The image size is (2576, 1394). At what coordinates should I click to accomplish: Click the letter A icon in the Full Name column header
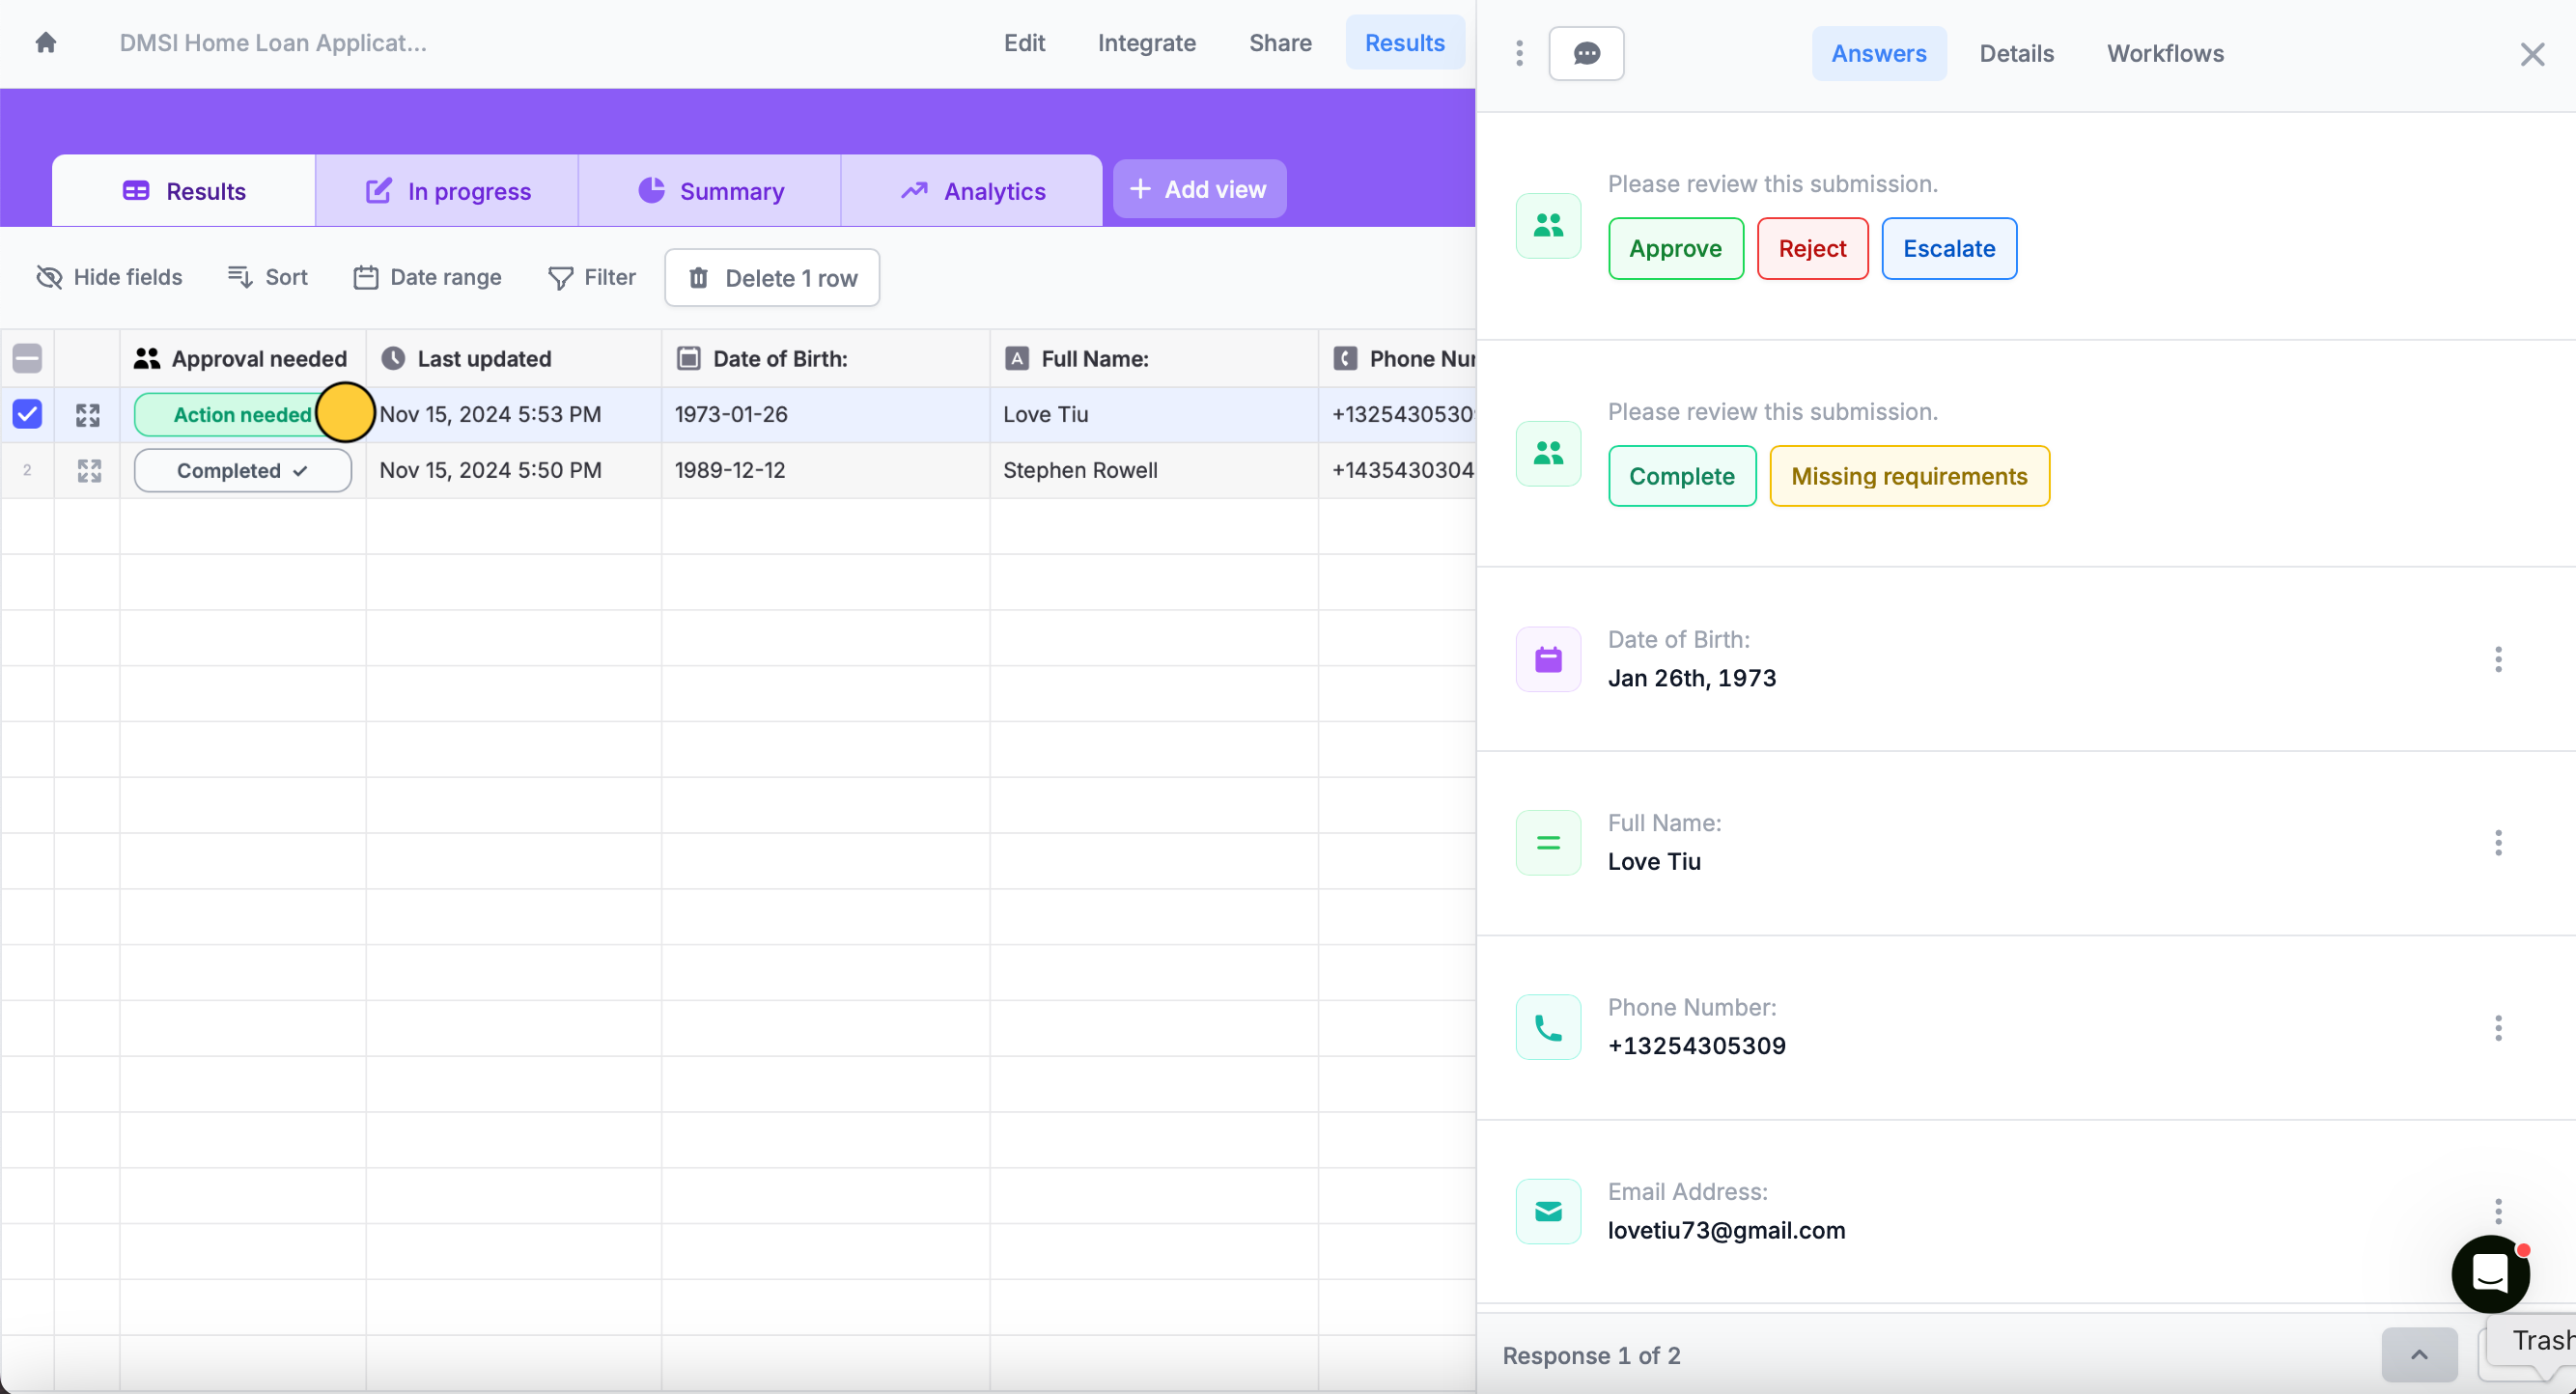click(x=1016, y=358)
